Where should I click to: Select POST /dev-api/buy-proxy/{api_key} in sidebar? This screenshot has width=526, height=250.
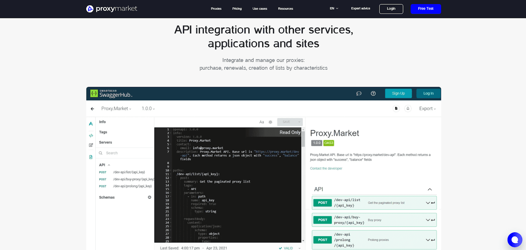[x=127, y=179]
